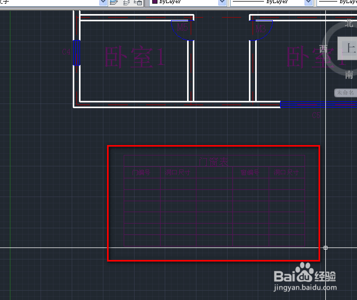Image resolution: width=357 pixels, height=300 pixels.
Task: Select the window label C5
Action: (x=316, y=115)
